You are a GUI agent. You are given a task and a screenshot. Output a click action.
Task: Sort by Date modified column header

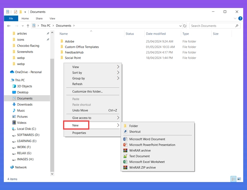pyautogui.click(x=156, y=34)
